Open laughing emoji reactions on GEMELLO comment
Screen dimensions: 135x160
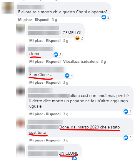pyautogui.click(x=77, y=38)
